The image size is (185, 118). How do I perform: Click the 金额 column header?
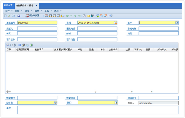(126, 50)
